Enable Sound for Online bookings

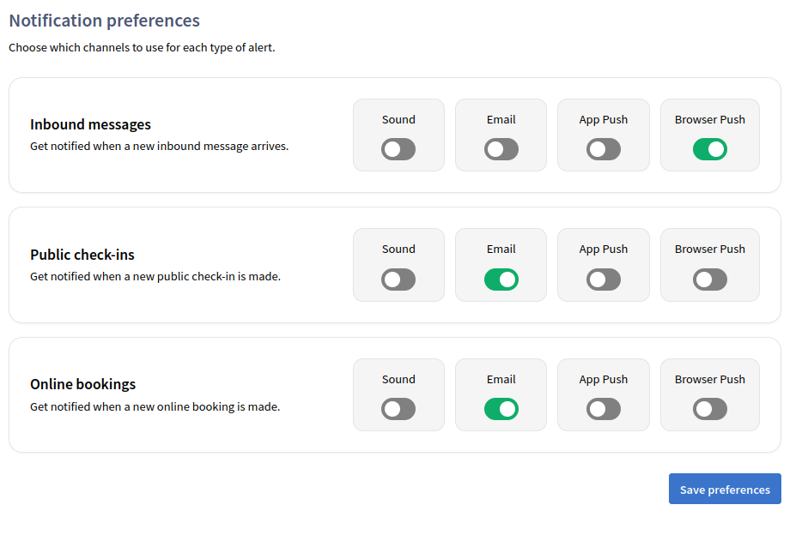click(x=398, y=409)
